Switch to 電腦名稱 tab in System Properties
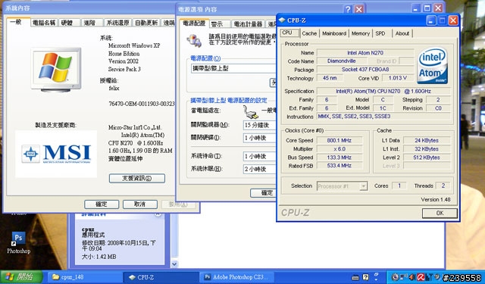The image size is (485, 284). click(x=44, y=23)
